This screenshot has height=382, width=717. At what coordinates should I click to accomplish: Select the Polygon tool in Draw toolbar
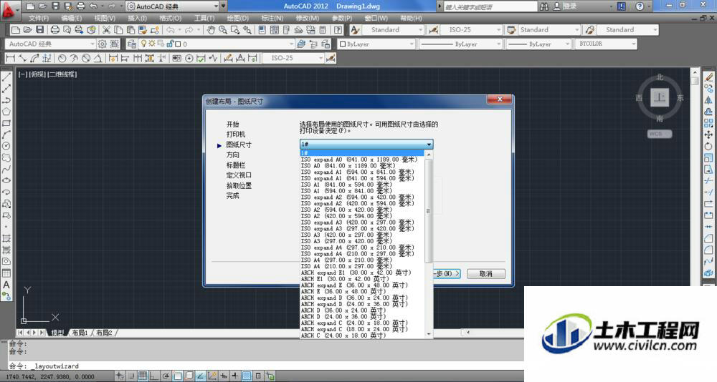tap(6, 112)
